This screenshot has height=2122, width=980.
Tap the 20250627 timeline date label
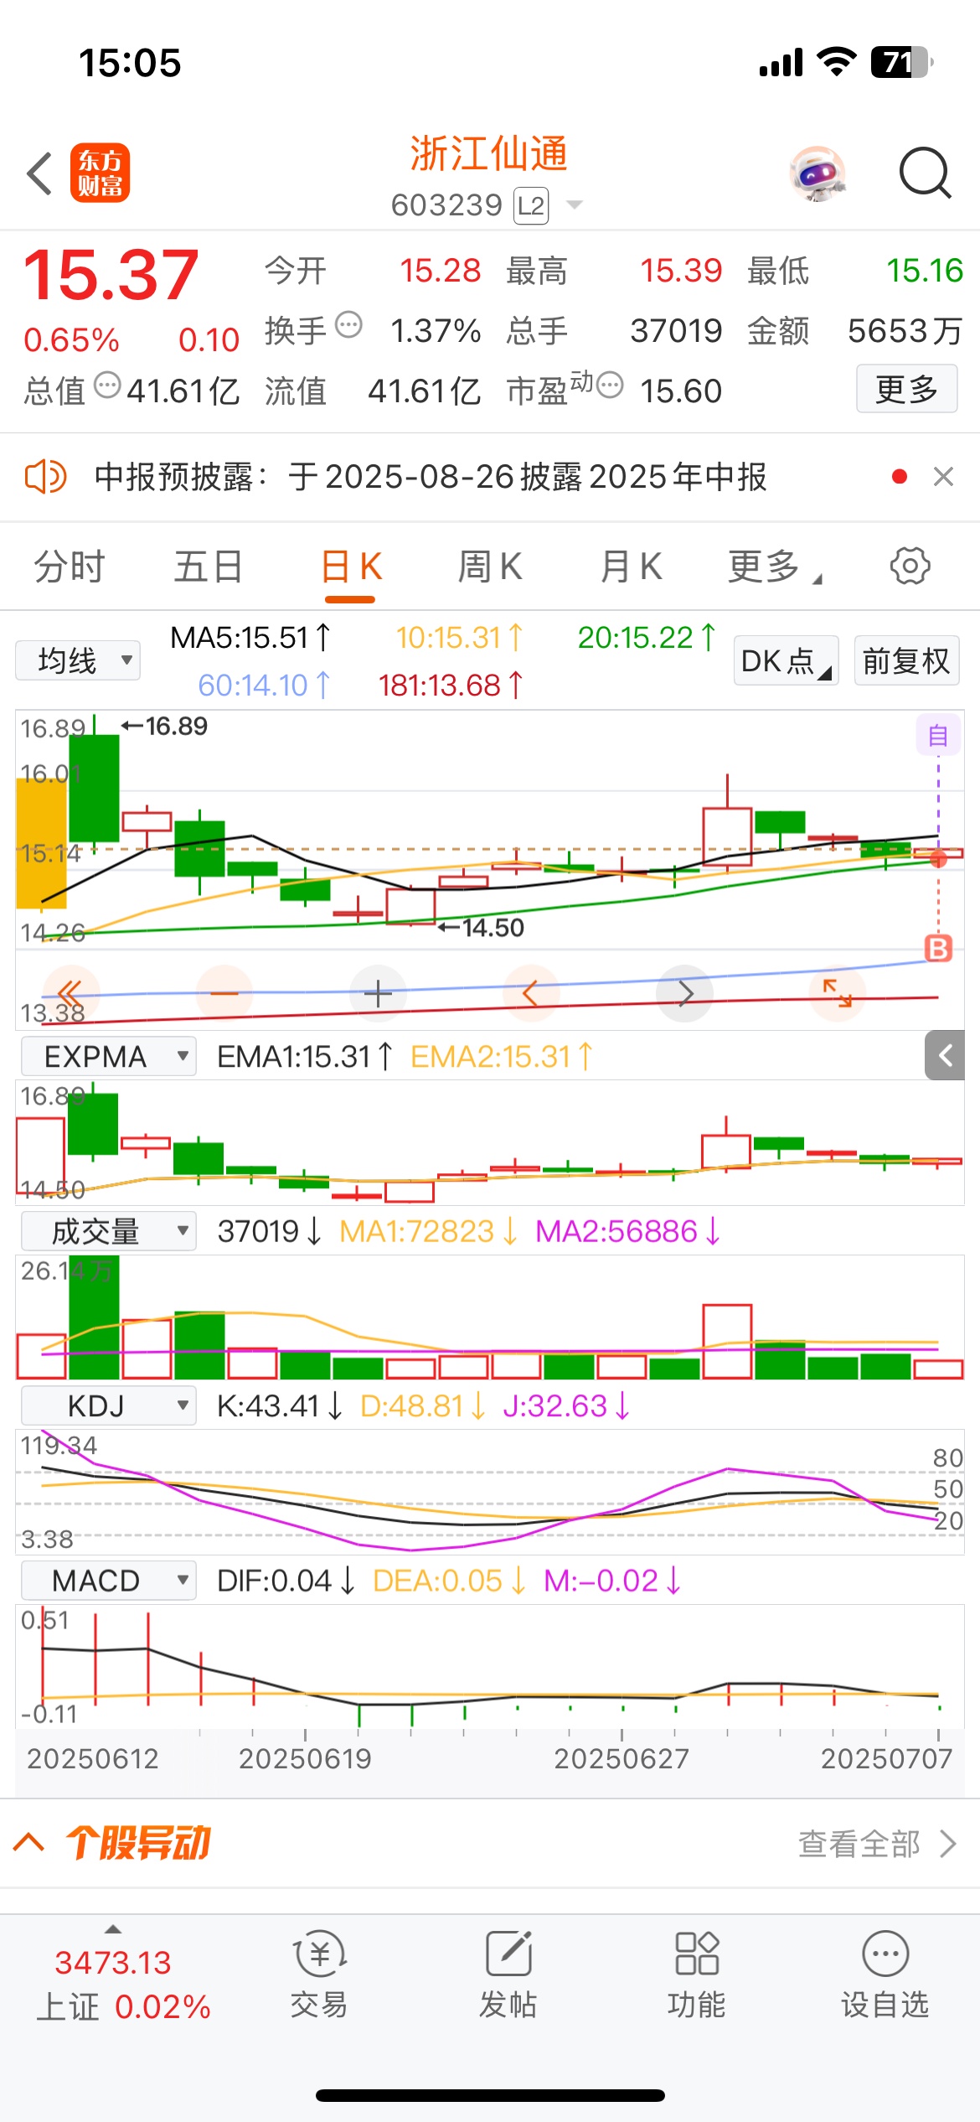tap(622, 1758)
